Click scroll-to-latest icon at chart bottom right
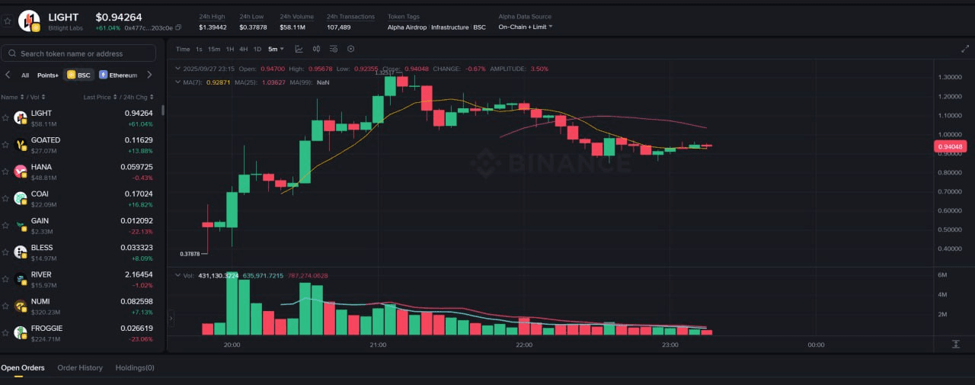Viewport: 975px width, 385px height. click(x=955, y=345)
